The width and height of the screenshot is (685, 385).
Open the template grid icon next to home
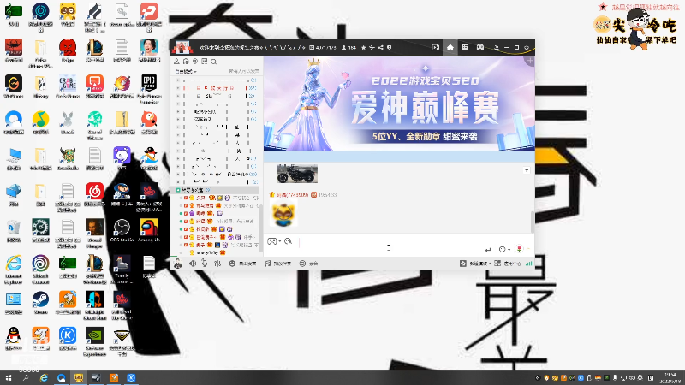click(x=465, y=48)
